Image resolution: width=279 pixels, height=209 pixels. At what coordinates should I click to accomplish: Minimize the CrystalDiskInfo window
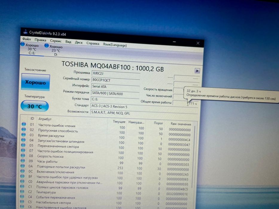click(x=174, y=42)
